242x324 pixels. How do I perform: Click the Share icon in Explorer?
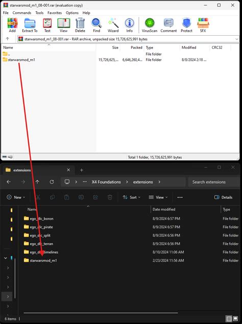(95, 197)
